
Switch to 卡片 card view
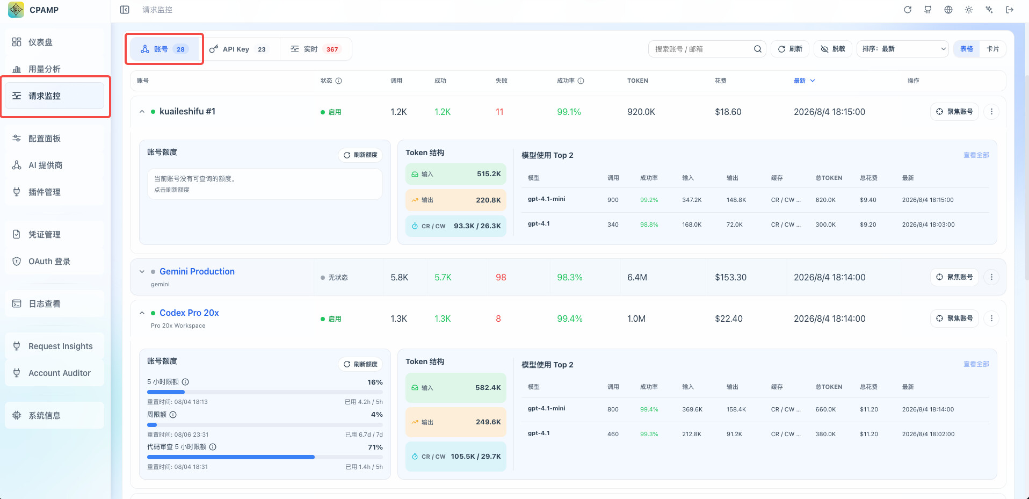[x=992, y=49]
